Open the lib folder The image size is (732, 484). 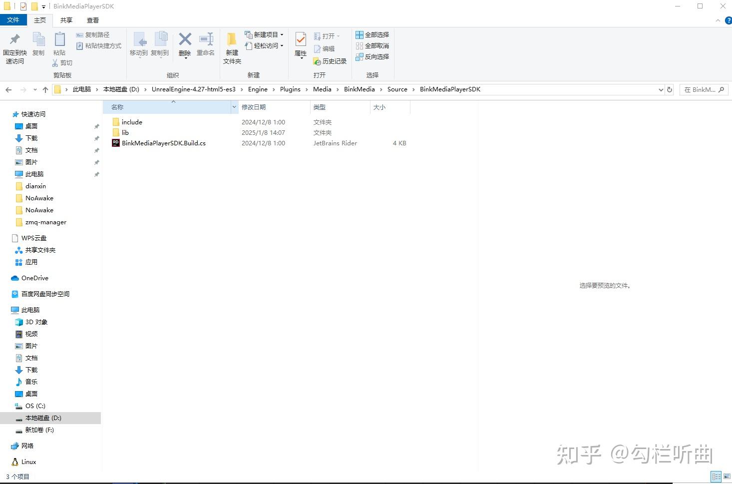[125, 132]
